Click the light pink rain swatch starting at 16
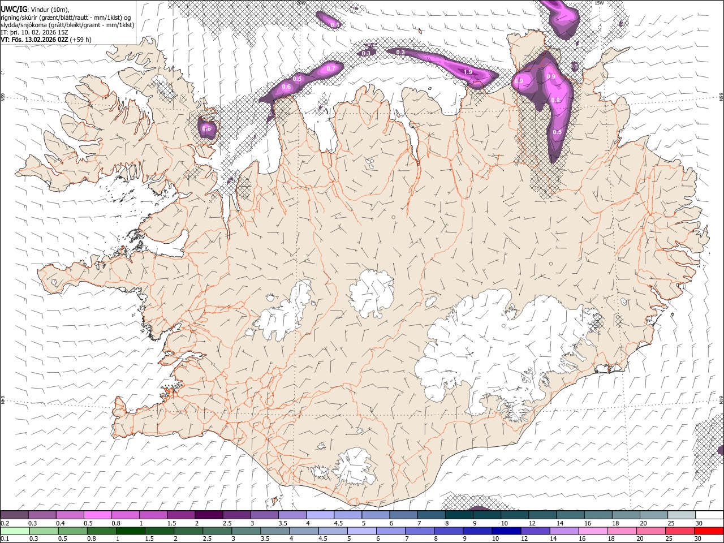The width and height of the screenshot is (724, 543). 592,531
